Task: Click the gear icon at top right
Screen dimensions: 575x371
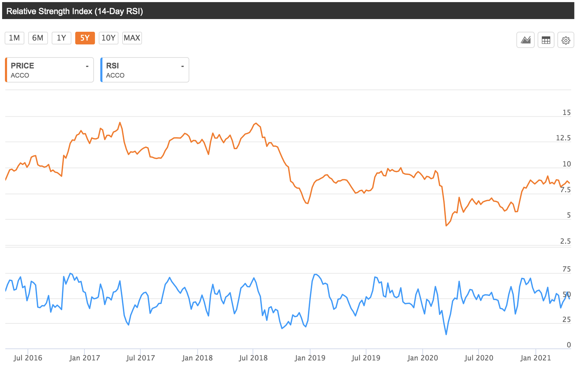Action: (x=566, y=40)
